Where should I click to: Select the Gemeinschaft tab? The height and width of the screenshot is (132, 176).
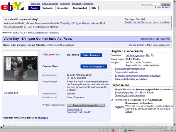click(x=80, y=8)
